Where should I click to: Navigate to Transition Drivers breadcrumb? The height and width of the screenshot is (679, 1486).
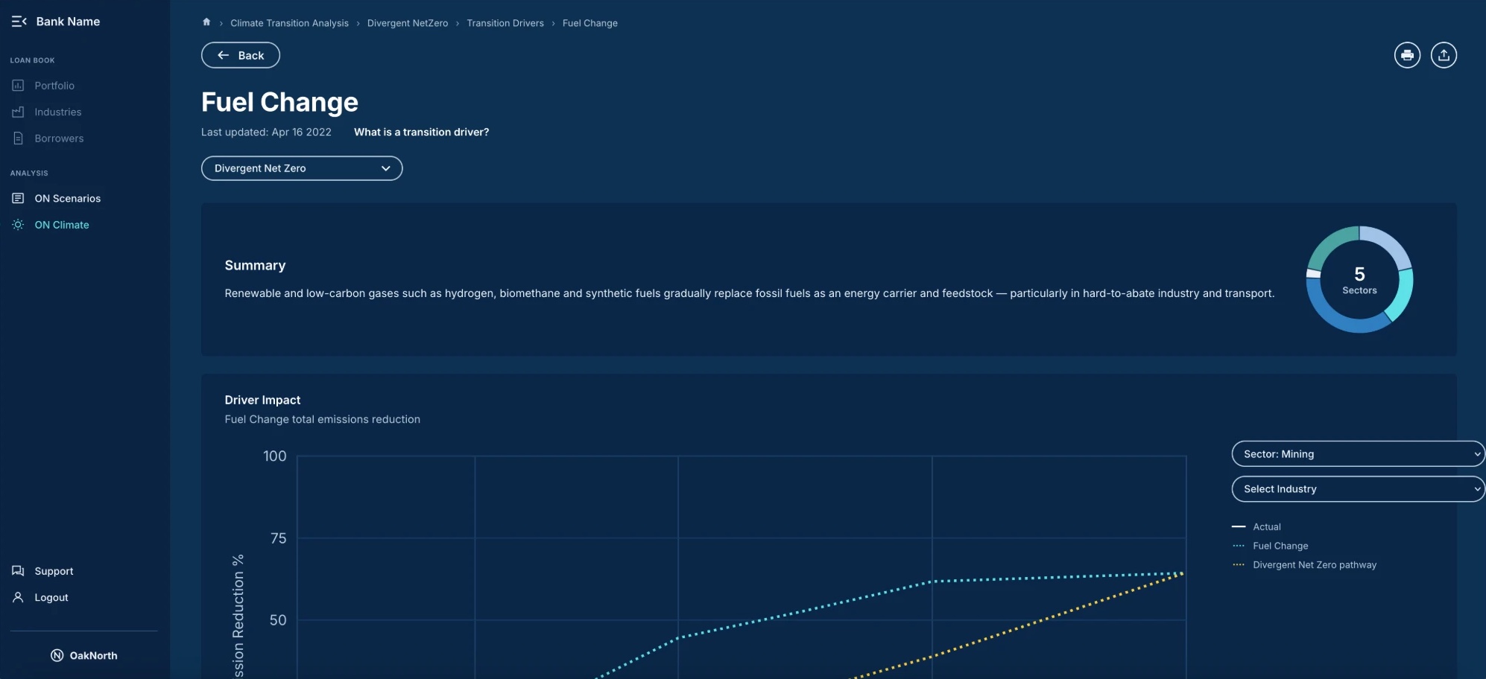pyautogui.click(x=505, y=23)
